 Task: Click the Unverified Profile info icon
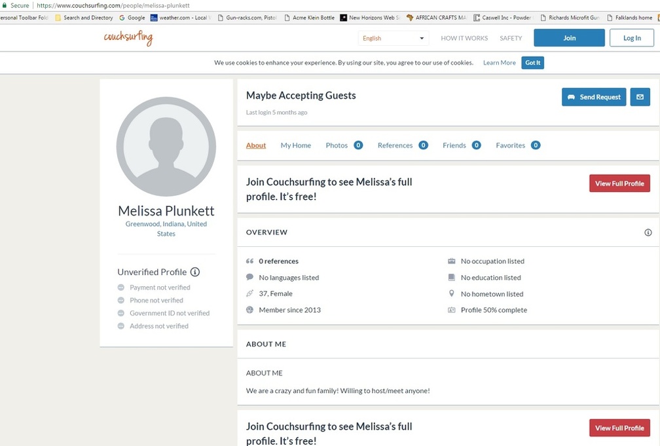(195, 272)
